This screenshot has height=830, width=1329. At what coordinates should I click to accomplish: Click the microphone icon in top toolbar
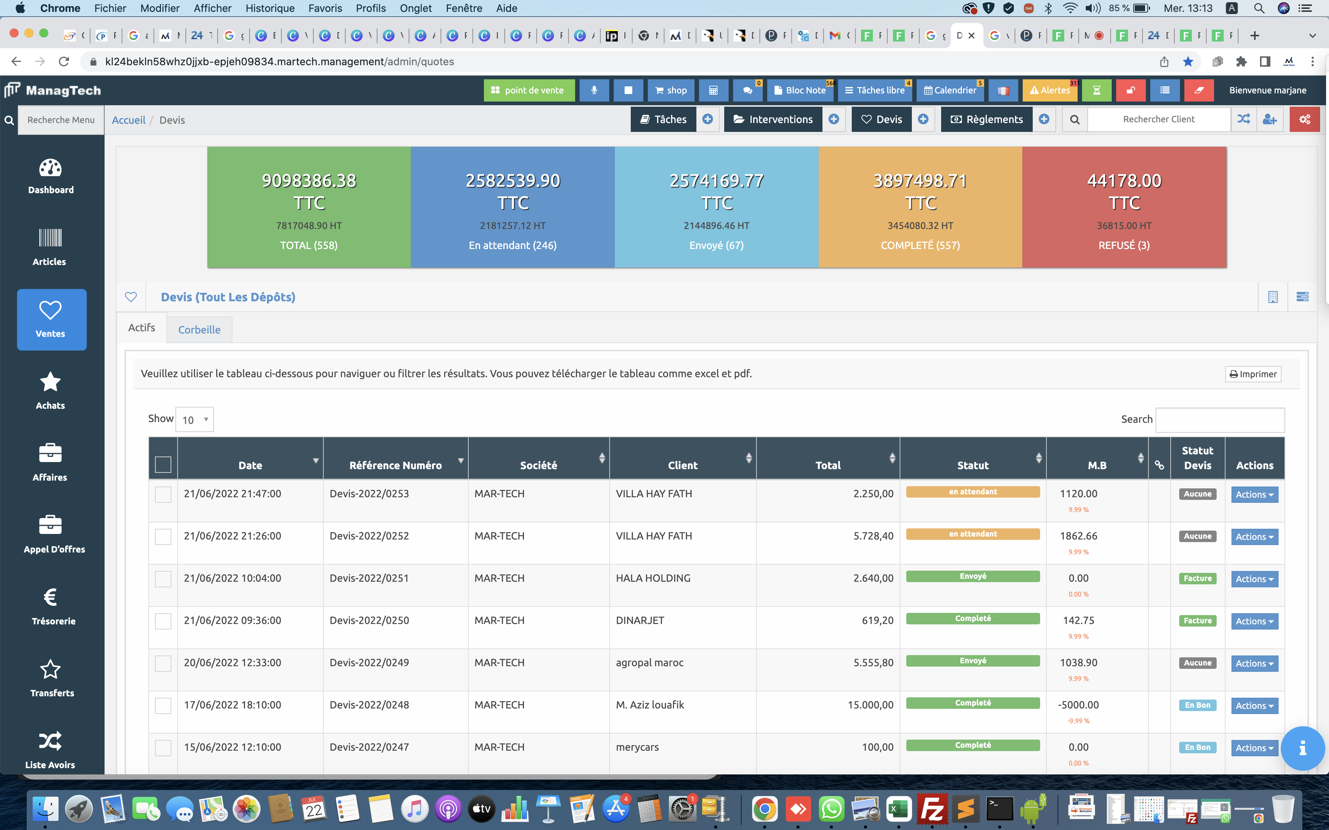point(594,90)
